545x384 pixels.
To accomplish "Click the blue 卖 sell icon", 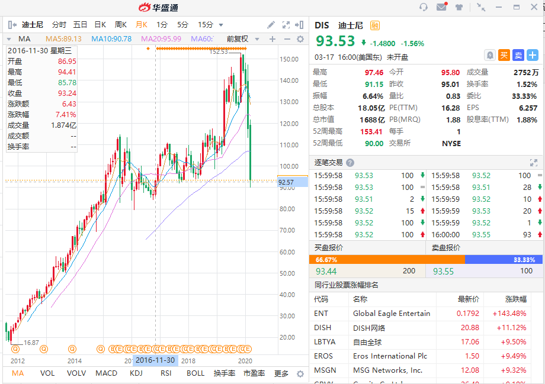I will click(x=518, y=55).
